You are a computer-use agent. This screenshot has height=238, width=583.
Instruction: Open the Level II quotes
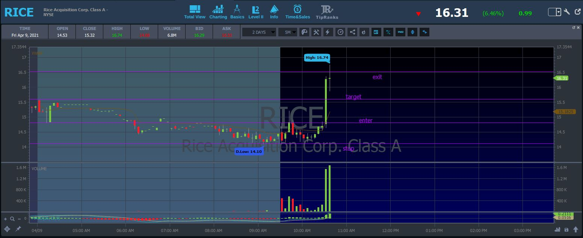point(256,12)
